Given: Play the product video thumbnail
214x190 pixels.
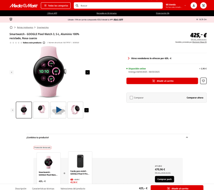Looking at the screenshot, I should pyautogui.click(x=58, y=110).
